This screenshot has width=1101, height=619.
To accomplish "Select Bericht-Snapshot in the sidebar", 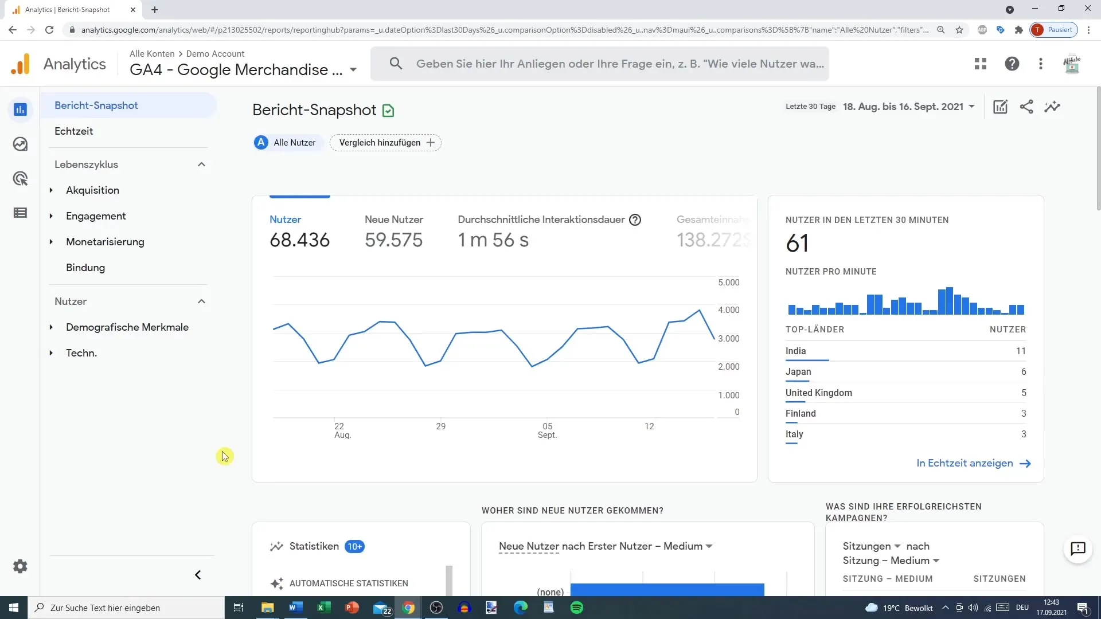I will click(x=128, y=105).
